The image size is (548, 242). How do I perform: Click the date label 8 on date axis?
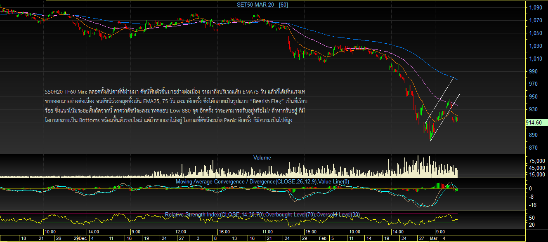[x=215, y=238]
